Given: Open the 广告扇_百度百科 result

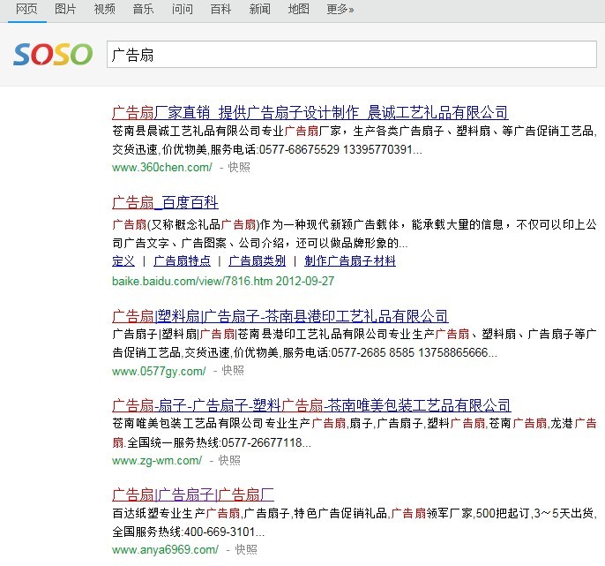Looking at the screenshot, I should coord(165,202).
